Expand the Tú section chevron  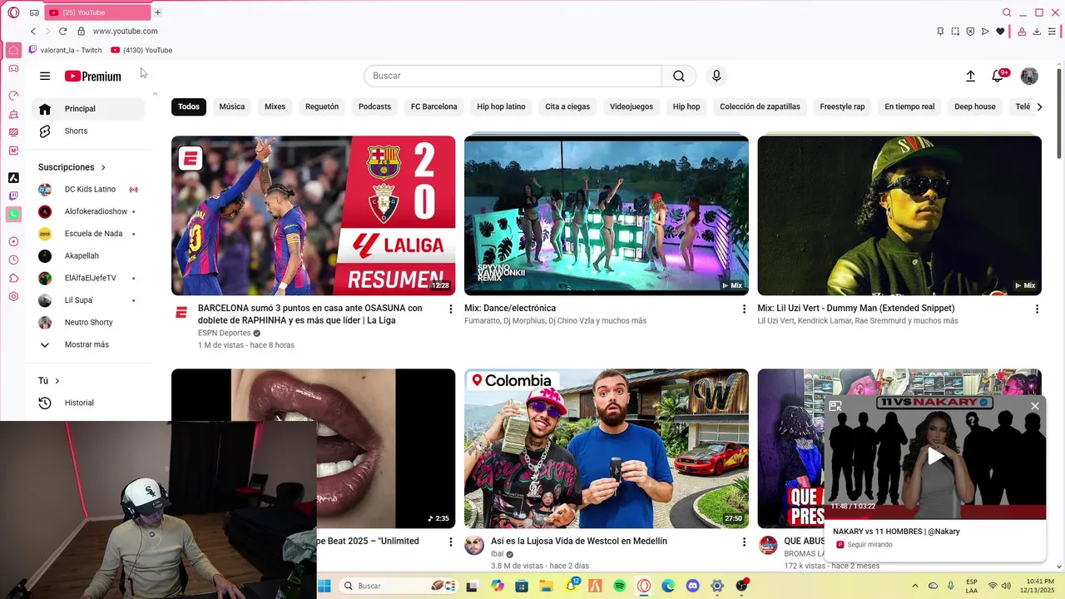pyautogui.click(x=57, y=381)
